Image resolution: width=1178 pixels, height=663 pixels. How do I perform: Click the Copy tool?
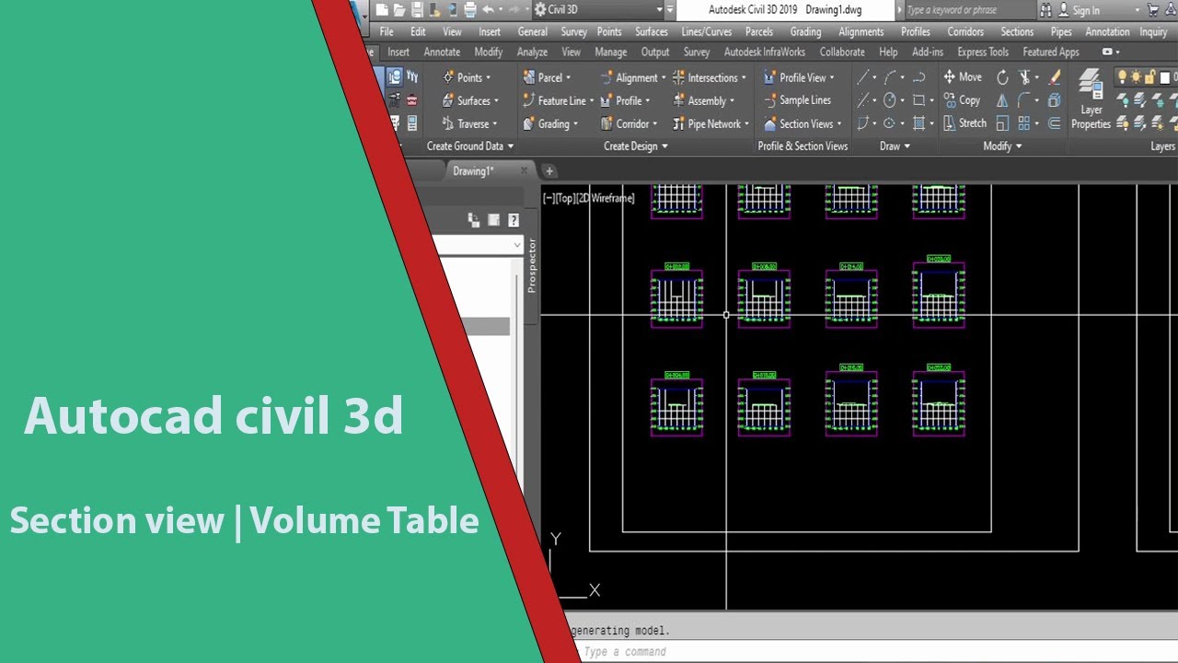[x=962, y=100]
